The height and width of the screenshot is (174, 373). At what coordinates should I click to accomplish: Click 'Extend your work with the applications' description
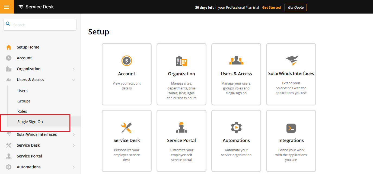291,155
